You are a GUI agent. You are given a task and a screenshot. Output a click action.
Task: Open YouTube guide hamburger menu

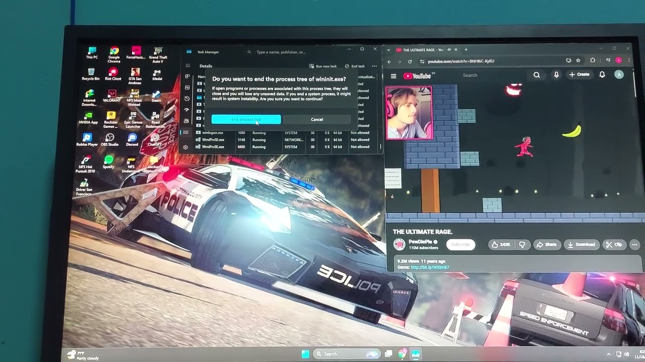pos(394,76)
